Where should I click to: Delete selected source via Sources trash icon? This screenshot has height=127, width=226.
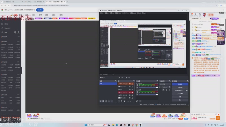pyautogui.click(x=122, y=101)
